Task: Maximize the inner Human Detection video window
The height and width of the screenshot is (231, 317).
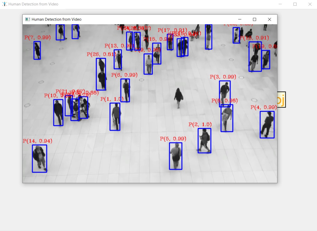Action: 255,19
